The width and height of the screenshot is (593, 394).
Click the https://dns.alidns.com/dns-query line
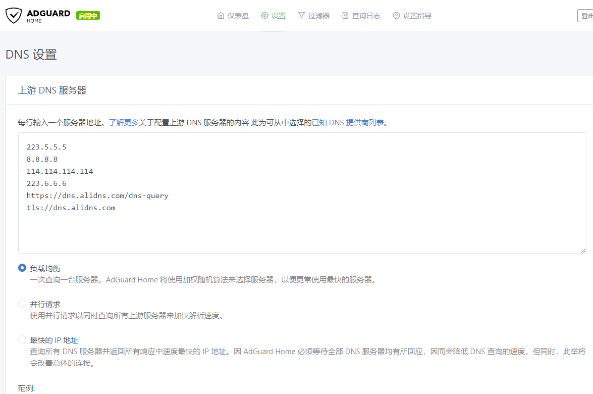[x=97, y=195]
